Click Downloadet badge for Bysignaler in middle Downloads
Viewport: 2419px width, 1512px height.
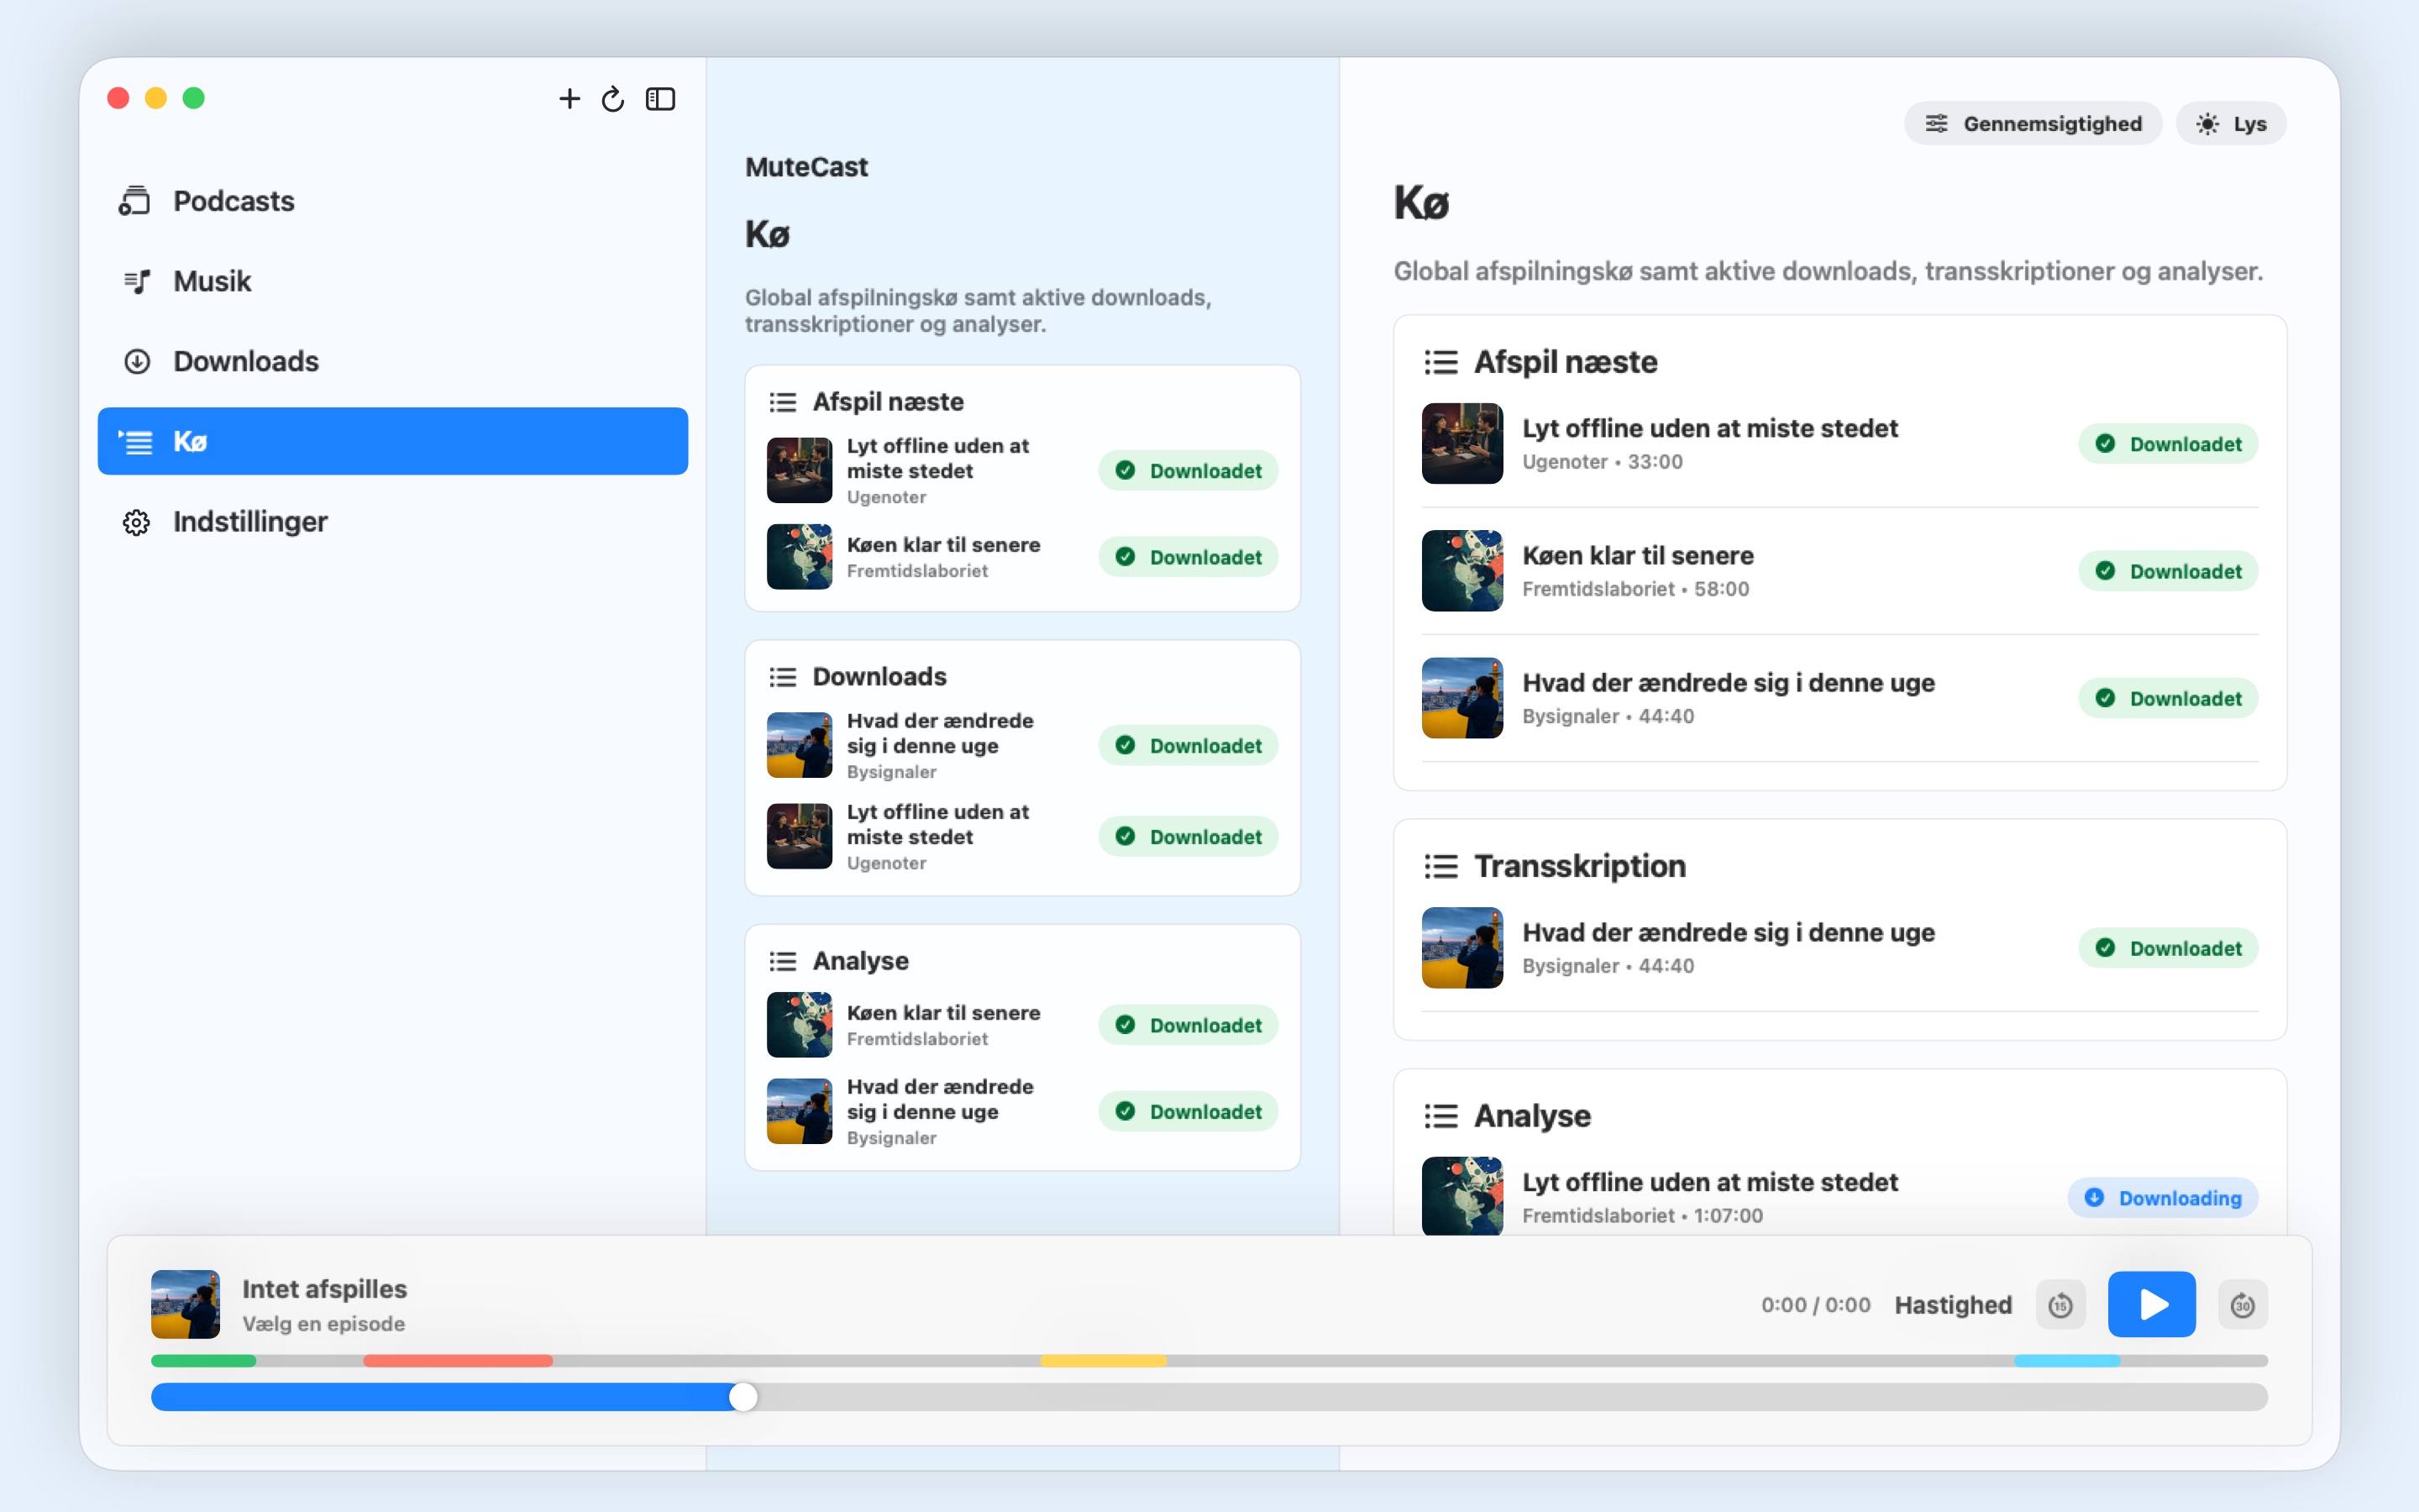[x=1188, y=745]
